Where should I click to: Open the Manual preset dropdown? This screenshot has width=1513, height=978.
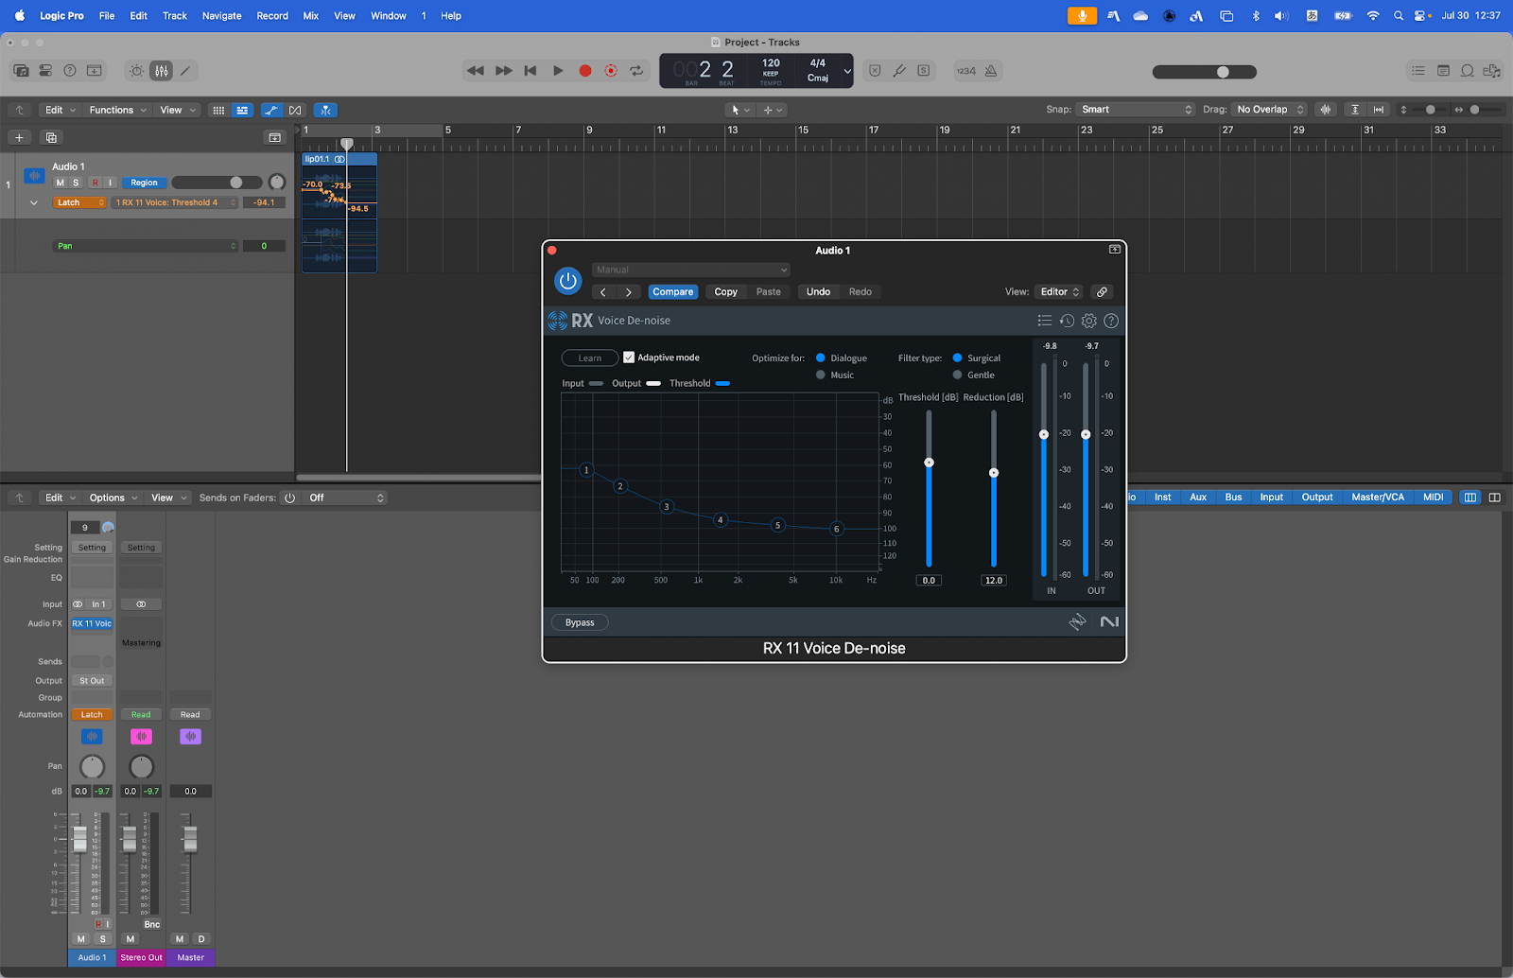coord(690,270)
